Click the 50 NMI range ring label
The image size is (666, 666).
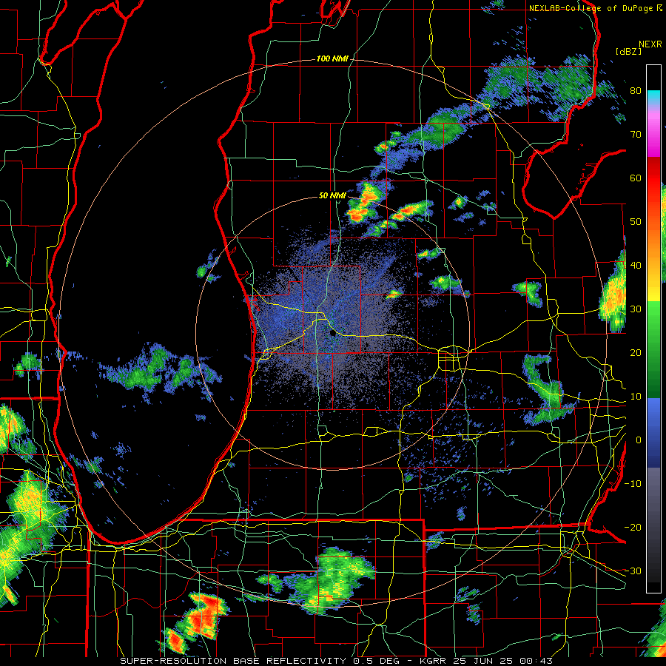(x=332, y=196)
